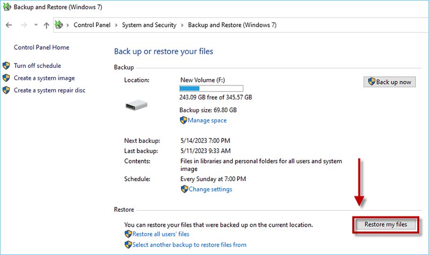Viewport: 429px width, 255px height.
Task: Click the Back up now button
Action: click(x=389, y=82)
